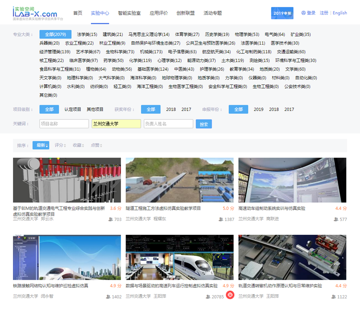Image resolution: width=360 pixels, height=309 pixels.
Task: Click the participants icon next to 1402
Action: click(x=108, y=297)
